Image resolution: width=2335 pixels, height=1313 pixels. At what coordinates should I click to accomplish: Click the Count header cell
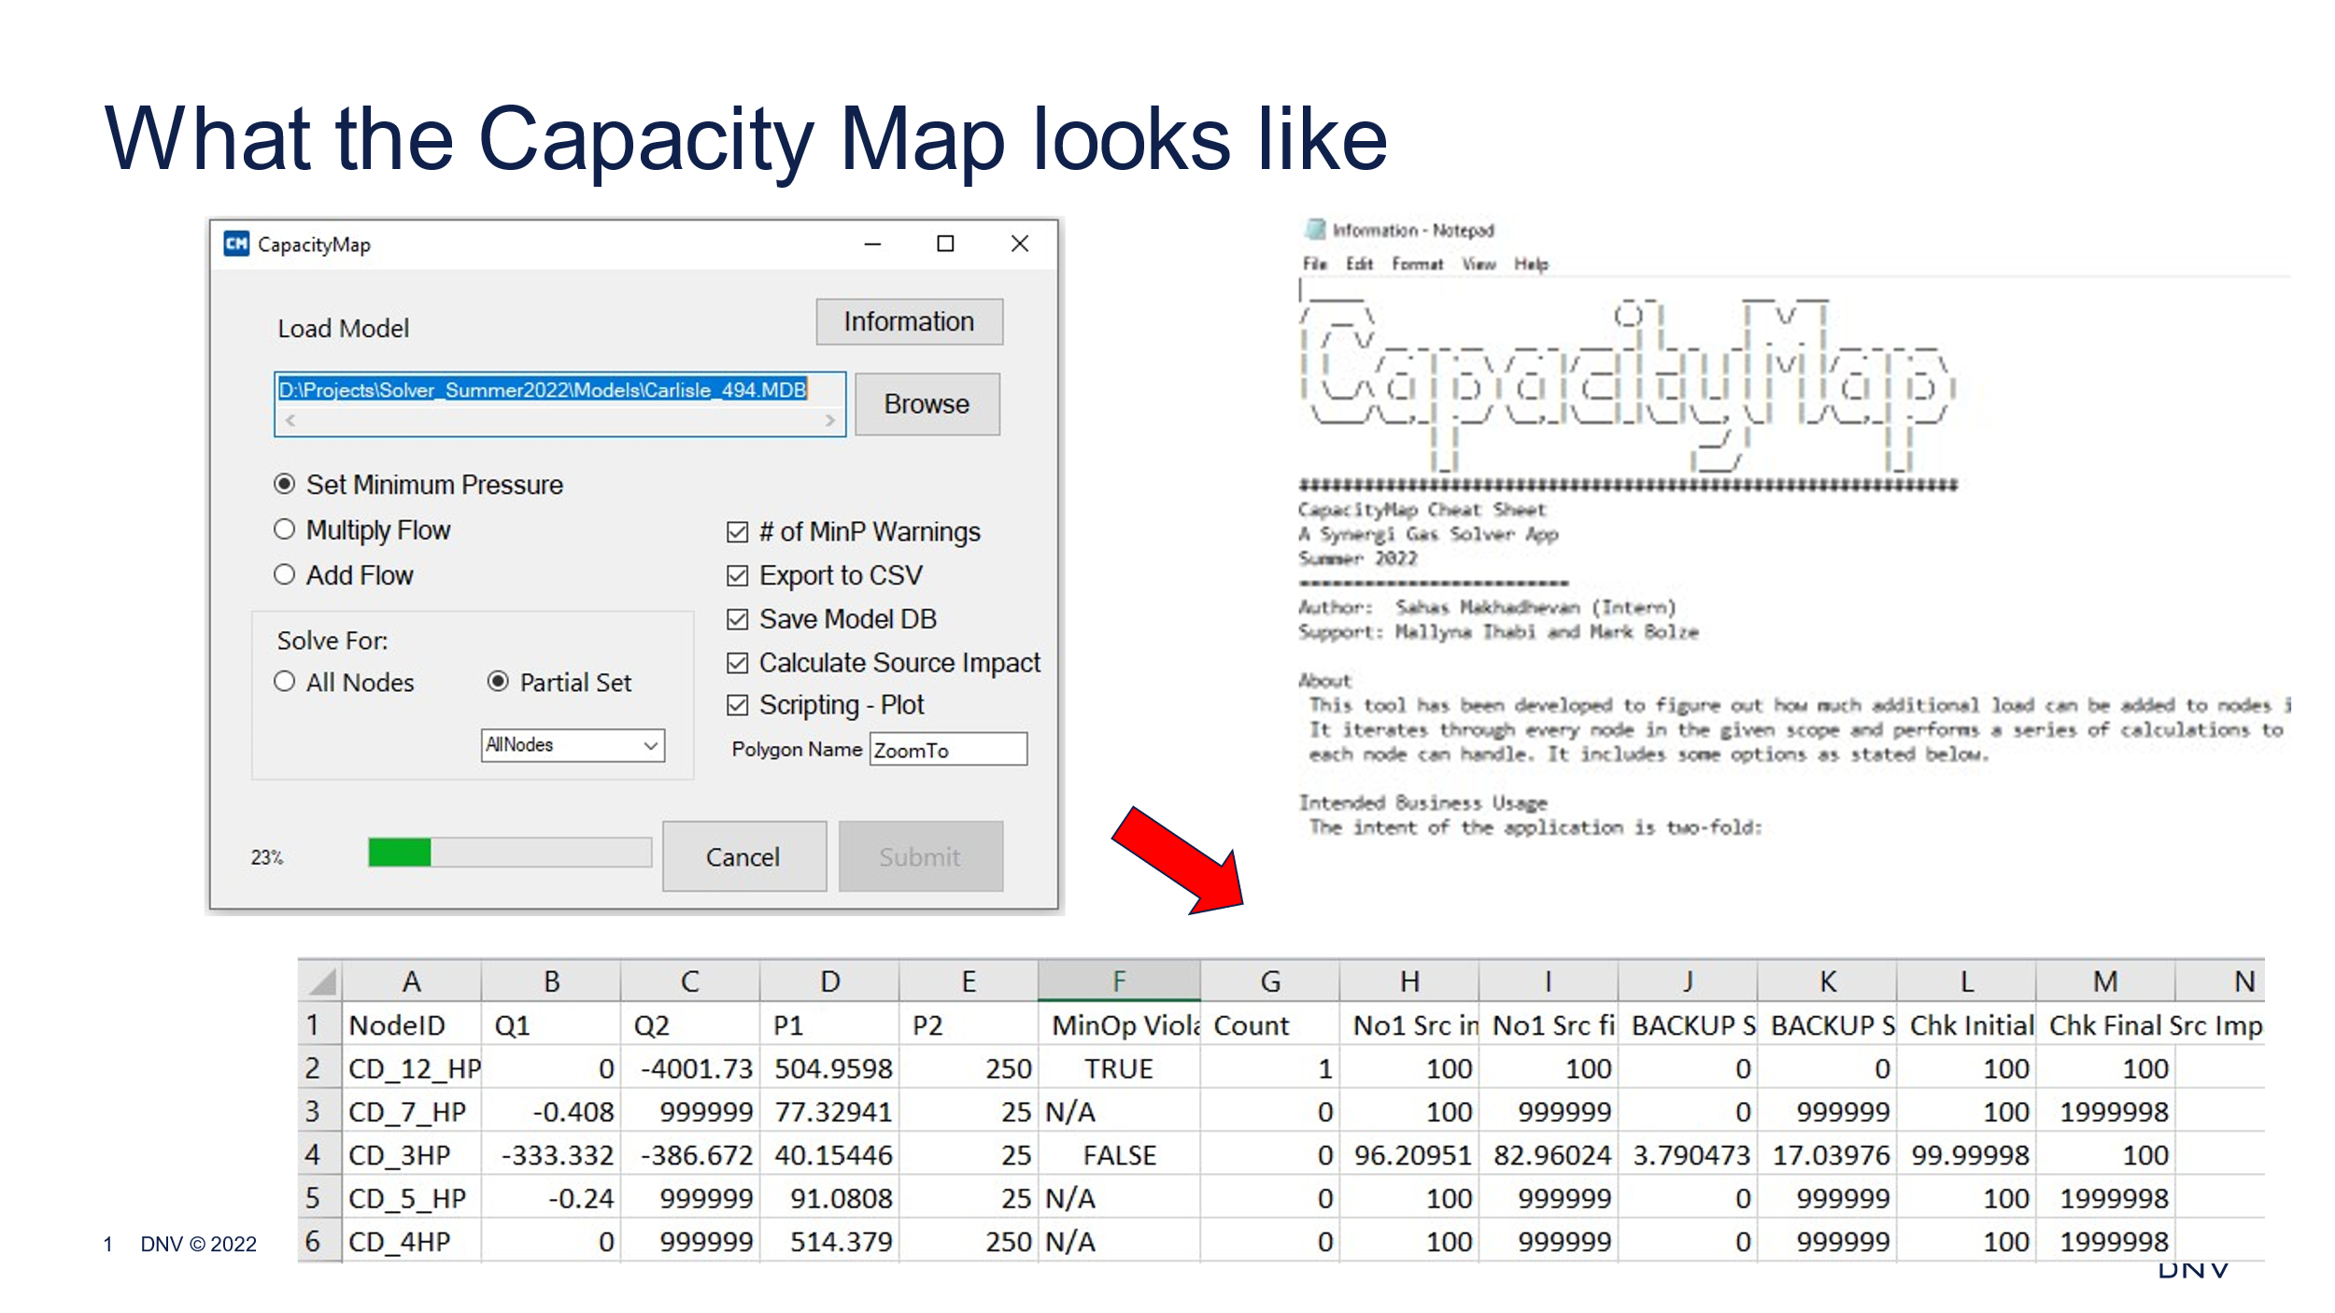point(1270,1025)
